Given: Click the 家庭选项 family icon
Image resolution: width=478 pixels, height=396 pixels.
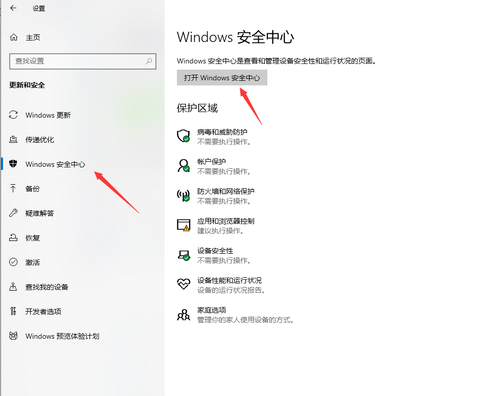Looking at the screenshot, I should tap(184, 315).
